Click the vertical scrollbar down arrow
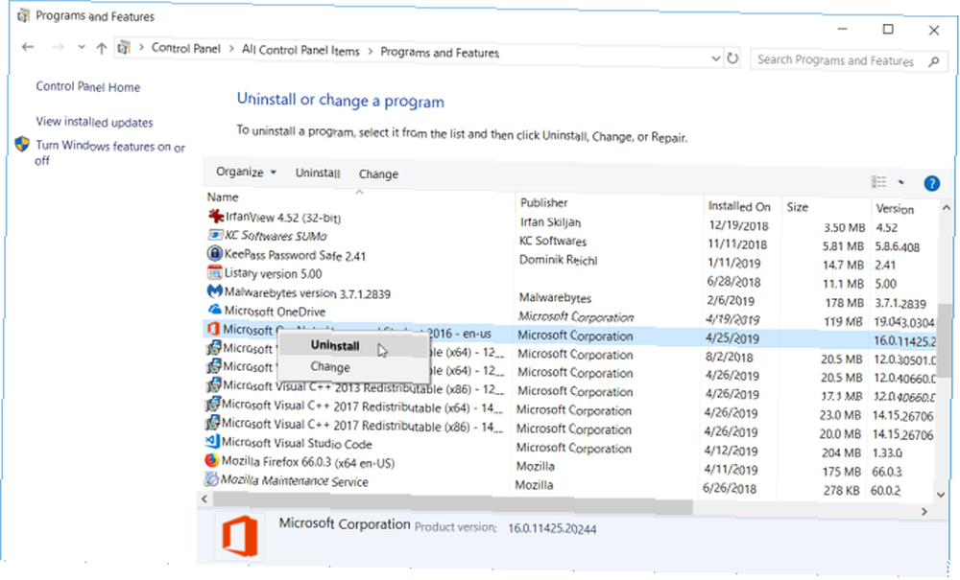This screenshot has height=580, width=960. pyautogui.click(x=941, y=495)
